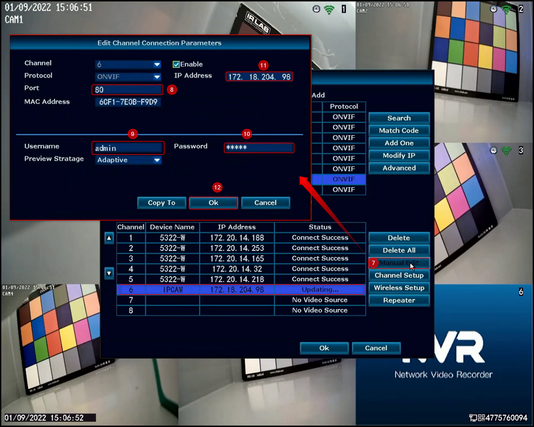Open the Channel dropdown
The image size is (534, 427).
point(128,64)
